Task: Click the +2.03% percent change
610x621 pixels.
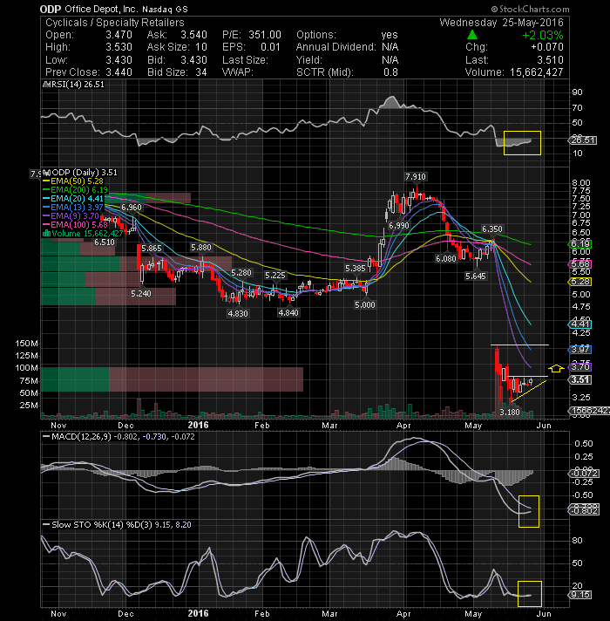Action: click(x=543, y=35)
